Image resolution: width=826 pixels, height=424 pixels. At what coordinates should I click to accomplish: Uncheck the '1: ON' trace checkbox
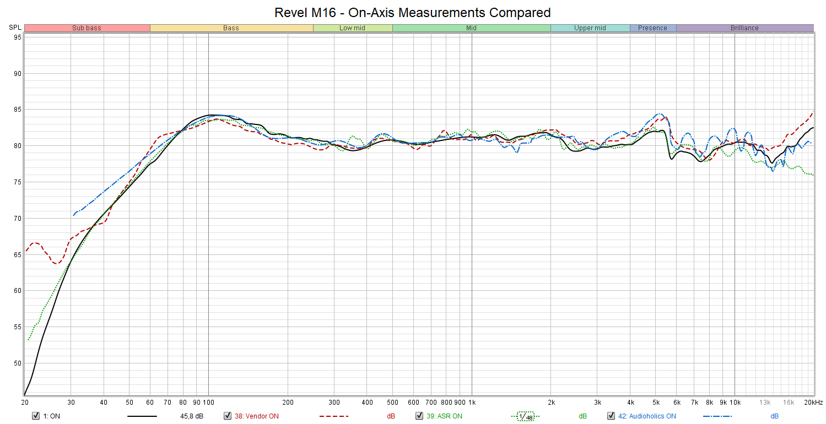click(36, 416)
